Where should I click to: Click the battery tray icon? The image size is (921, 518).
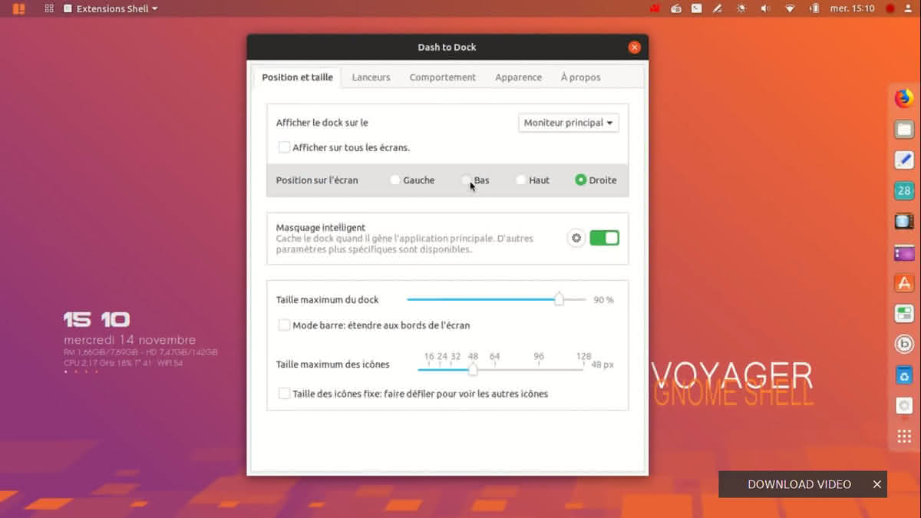(x=814, y=8)
